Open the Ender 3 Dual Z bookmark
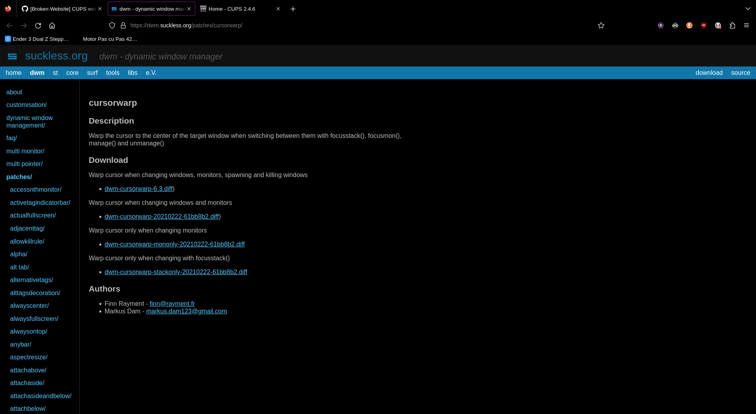The height and width of the screenshot is (414, 756). (36, 39)
